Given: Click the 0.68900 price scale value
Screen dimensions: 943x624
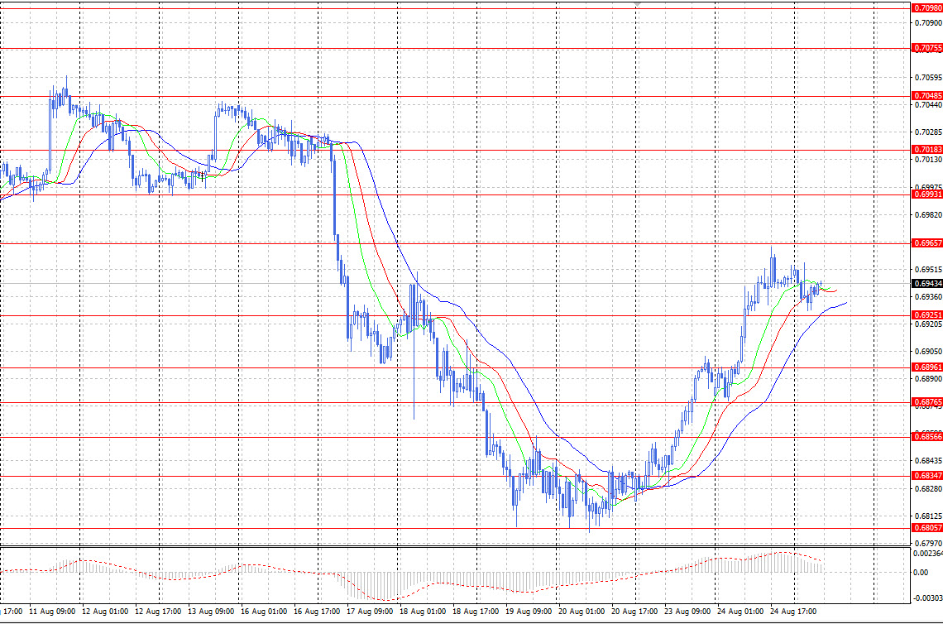Looking at the screenshot, I should click(x=928, y=379).
